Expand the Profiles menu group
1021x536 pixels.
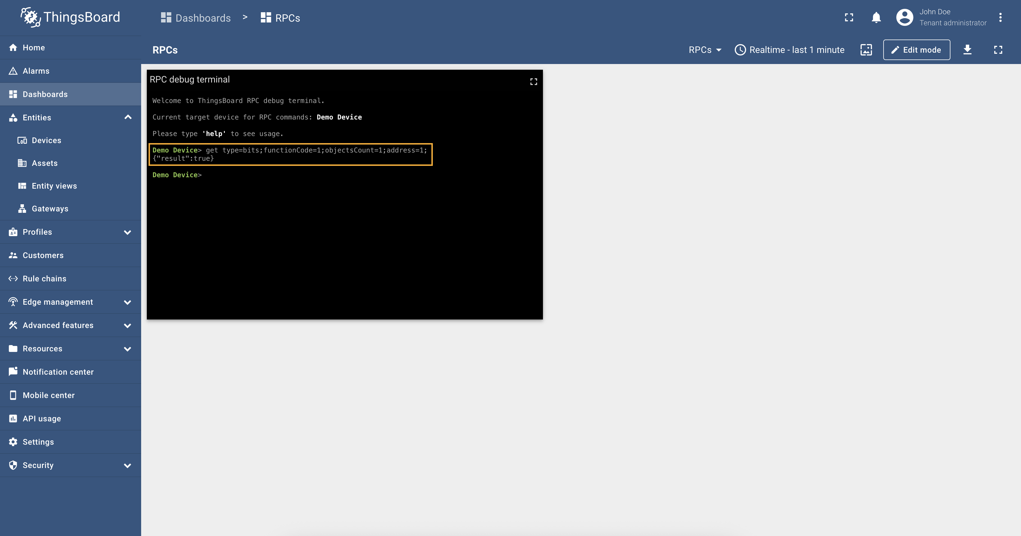click(127, 232)
